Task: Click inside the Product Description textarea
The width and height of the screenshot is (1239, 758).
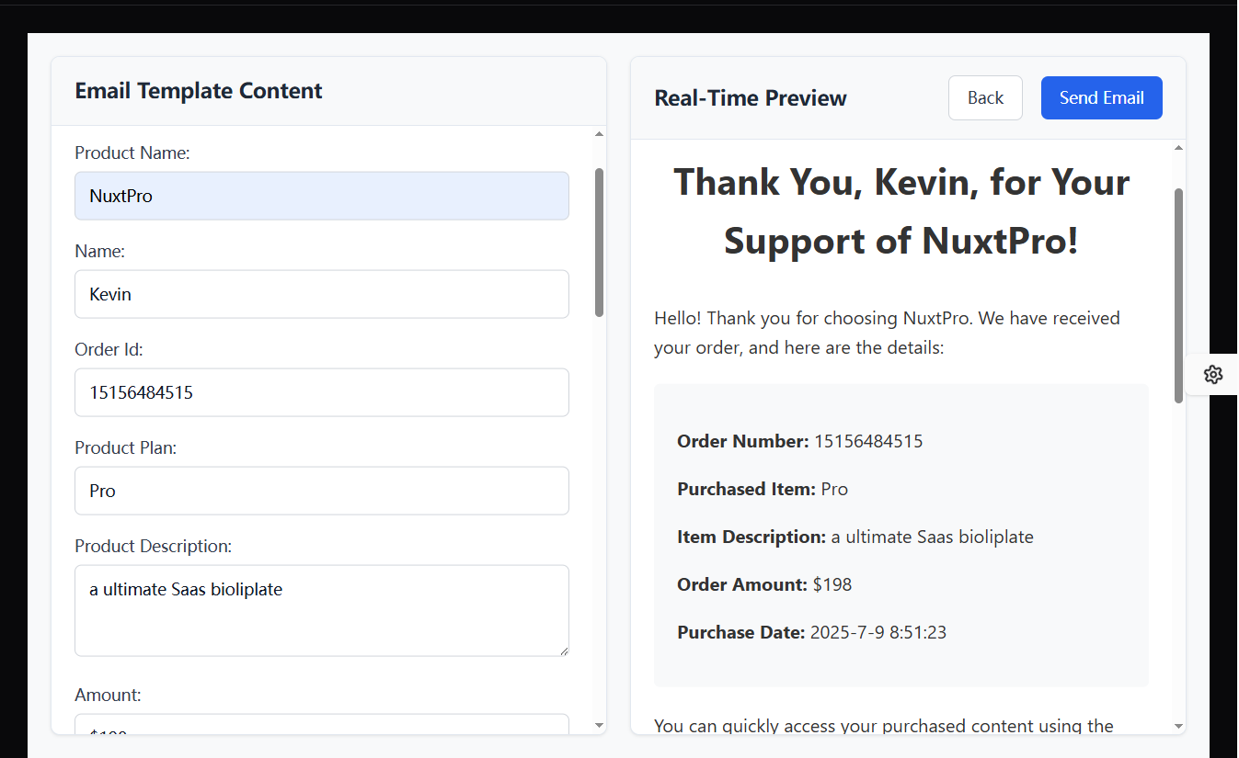Action: tap(322, 610)
